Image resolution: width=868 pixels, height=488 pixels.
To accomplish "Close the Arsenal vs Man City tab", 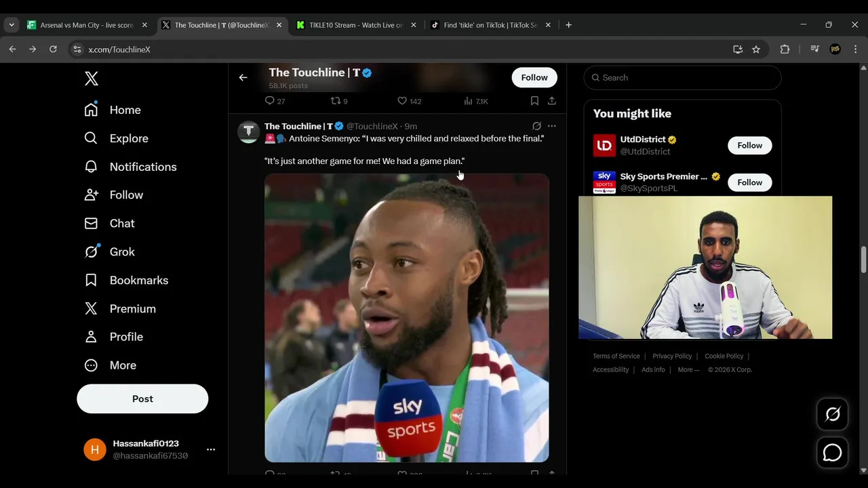I will point(144,25).
